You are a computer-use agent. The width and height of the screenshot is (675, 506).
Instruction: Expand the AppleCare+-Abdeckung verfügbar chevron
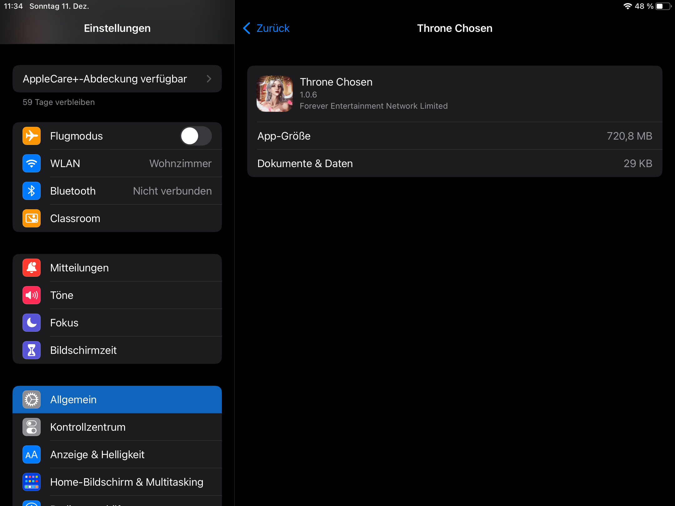coord(209,79)
